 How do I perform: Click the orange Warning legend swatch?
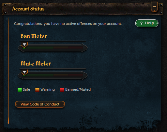point(37,90)
